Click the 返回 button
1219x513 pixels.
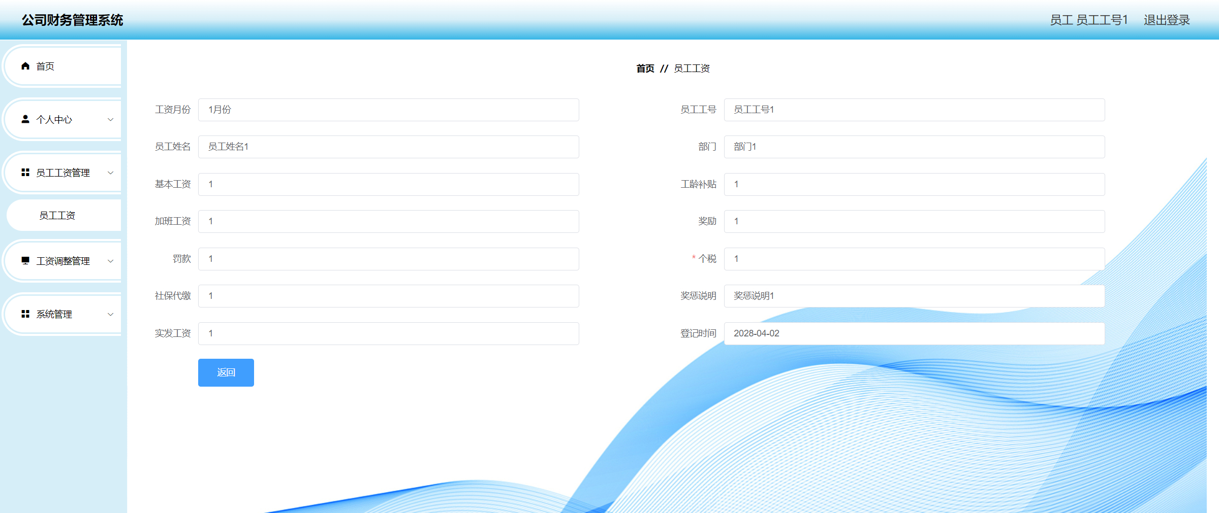(x=226, y=372)
